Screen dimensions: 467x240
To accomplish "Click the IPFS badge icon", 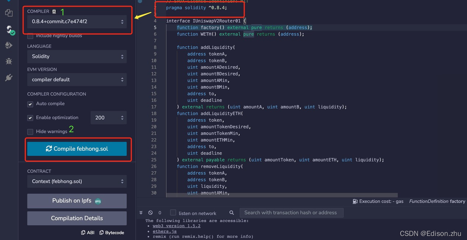I will pos(98,201).
